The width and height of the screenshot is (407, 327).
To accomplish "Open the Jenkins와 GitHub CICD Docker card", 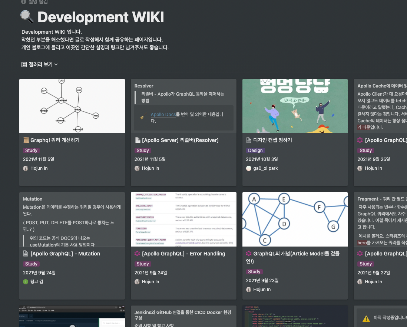I will [x=183, y=316].
